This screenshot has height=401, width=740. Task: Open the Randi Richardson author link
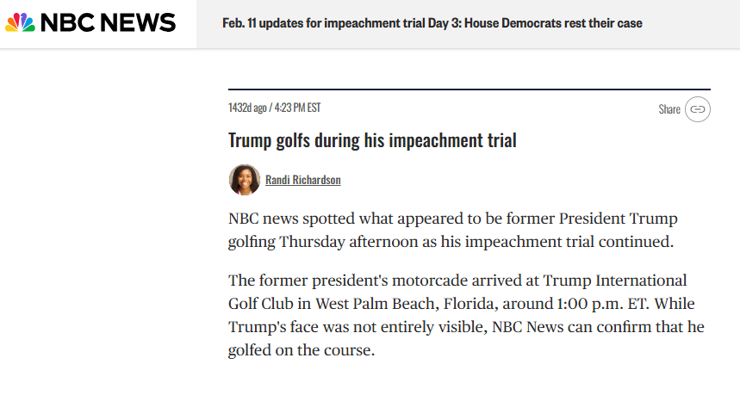coord(302,180)
